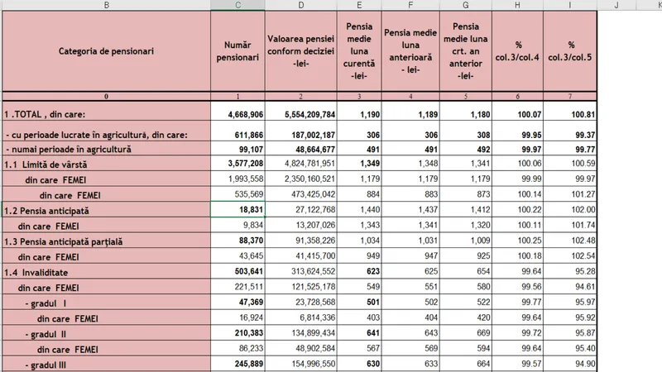Select the highlighted cell containing 18,831
This screenshot has height=372, width=662.
[x=237, y=211]
